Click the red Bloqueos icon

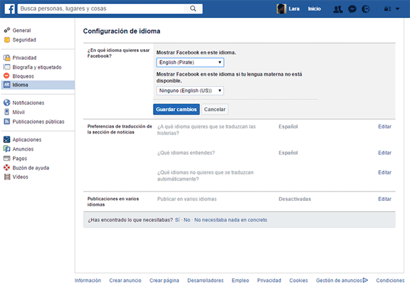pos(7,76)
